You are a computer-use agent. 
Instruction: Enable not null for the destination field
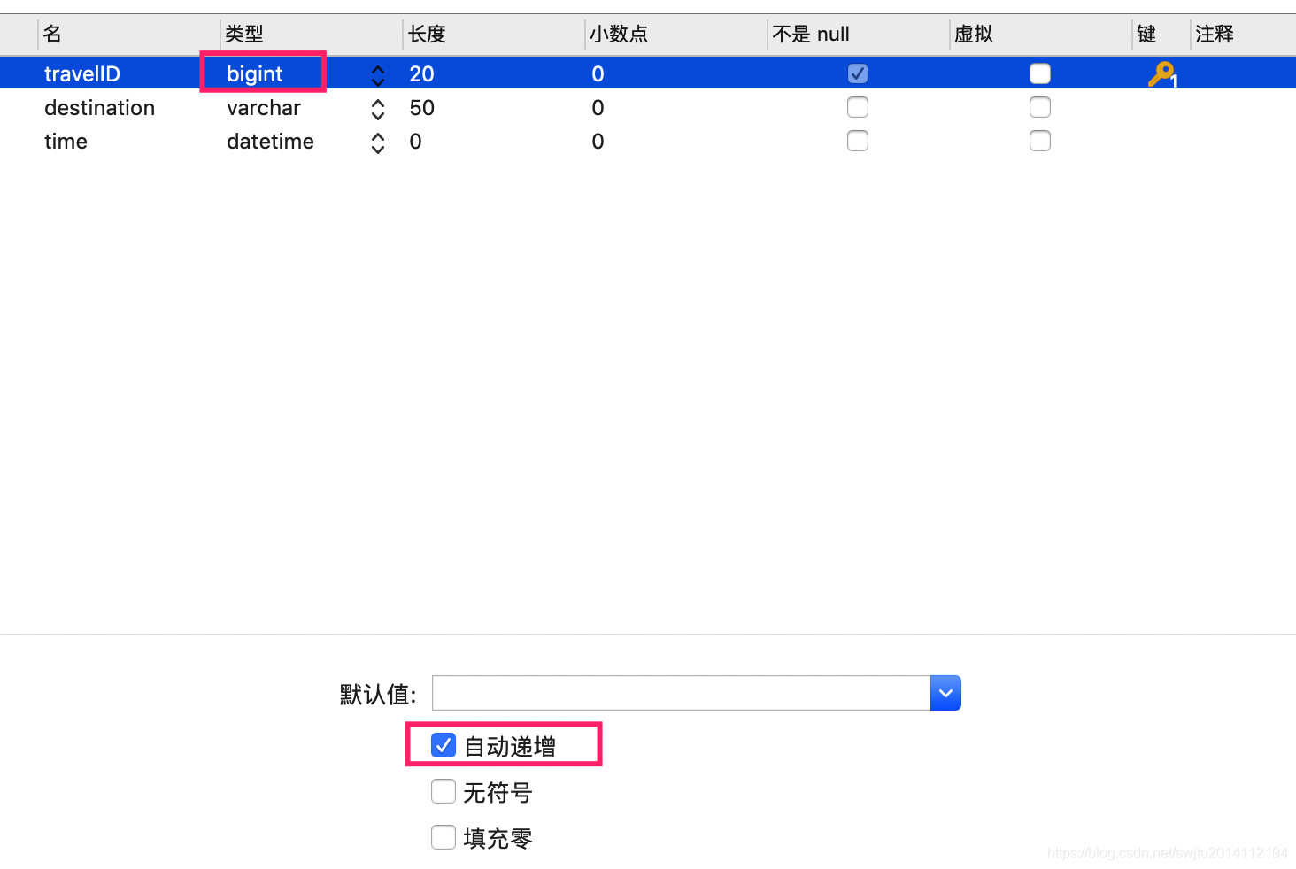[858, 107]
